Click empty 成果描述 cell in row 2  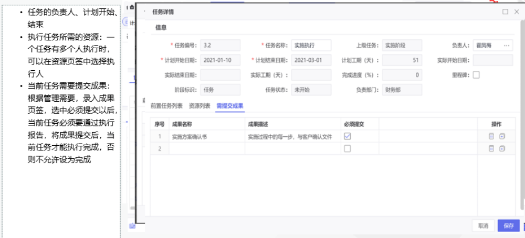click(293, 149)
